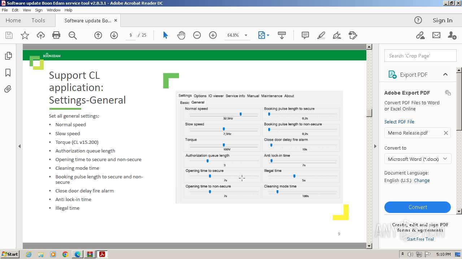
Task: Launch Internet Explorer from taskbar
Action: (x=29, y=254)
